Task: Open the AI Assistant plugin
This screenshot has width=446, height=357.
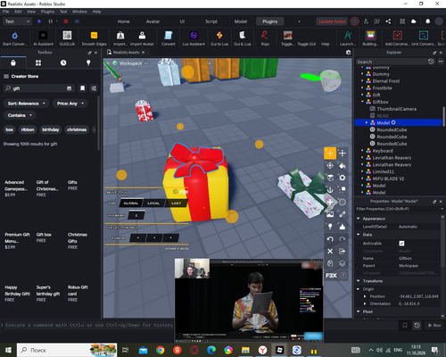Action: 43,38
